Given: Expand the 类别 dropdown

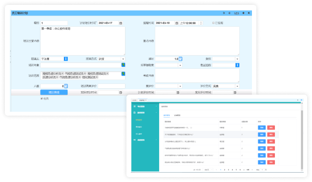Looking at the screenshot, I should coord(237,59).
